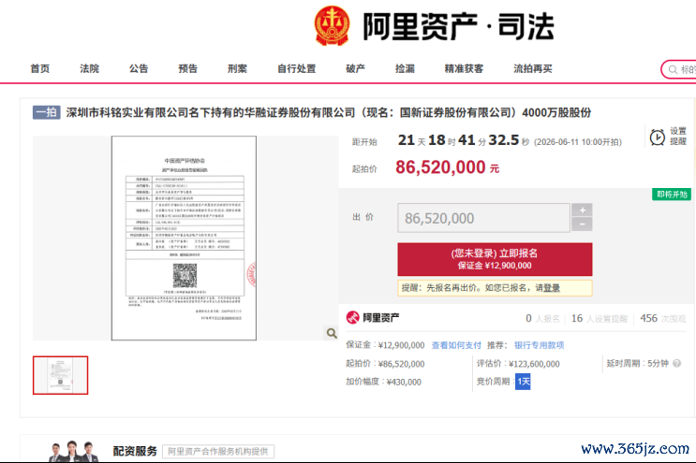Click the 2026-06-11 10:00开拍 start time text

[x=577, y=142]
